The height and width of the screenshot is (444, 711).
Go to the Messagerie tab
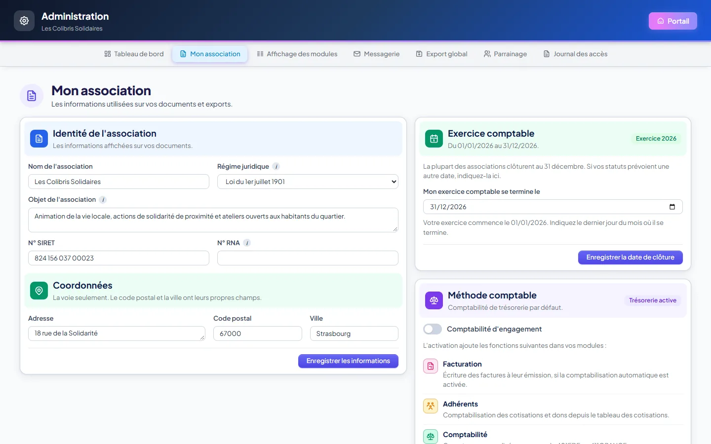[377, 54]
